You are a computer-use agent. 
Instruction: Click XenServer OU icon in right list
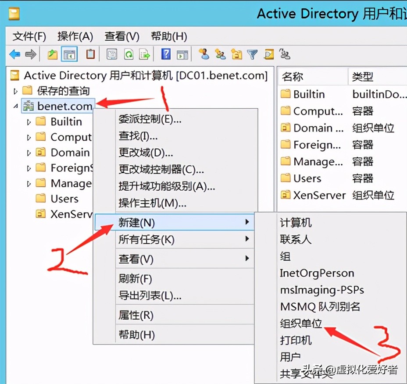pos(286,195)
